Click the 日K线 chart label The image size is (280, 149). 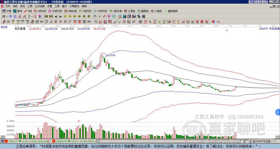[x=4, y=27]
